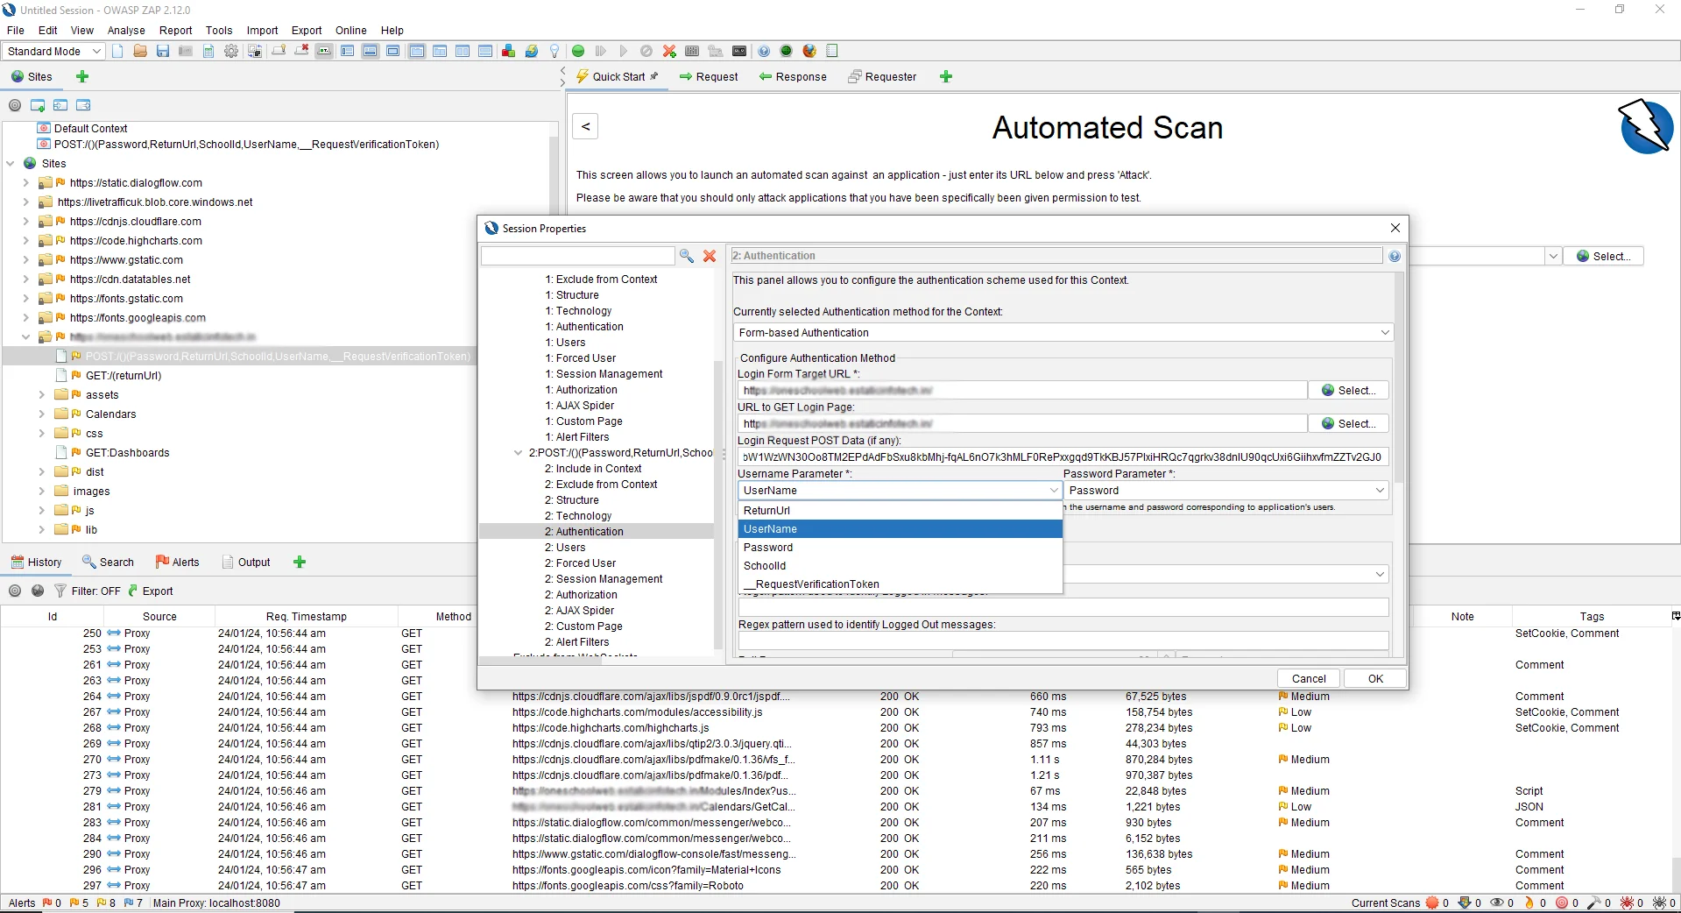
Task: Click the New Session page icon
Action: point(117,51)
